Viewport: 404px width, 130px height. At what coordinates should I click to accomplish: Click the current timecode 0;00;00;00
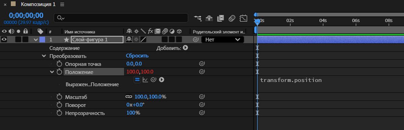[x=26, y=15]
